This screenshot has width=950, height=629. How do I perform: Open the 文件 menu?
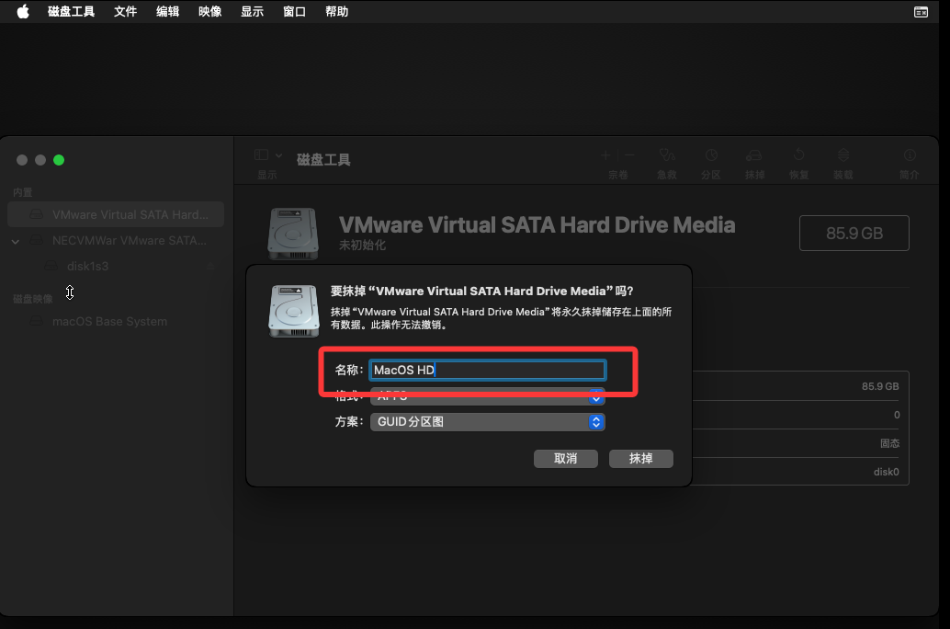[126, 12]
